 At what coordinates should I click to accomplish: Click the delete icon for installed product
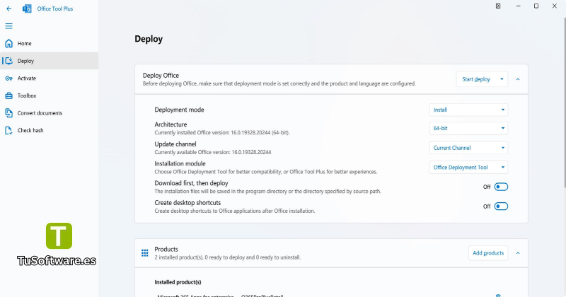tap(498, 296)
